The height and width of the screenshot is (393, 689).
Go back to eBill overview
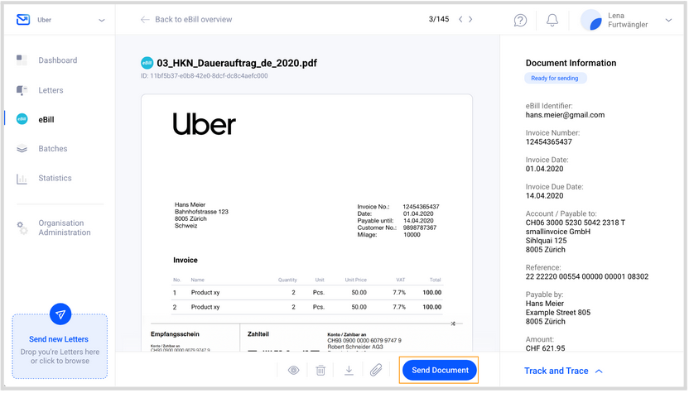click(186, 19)
